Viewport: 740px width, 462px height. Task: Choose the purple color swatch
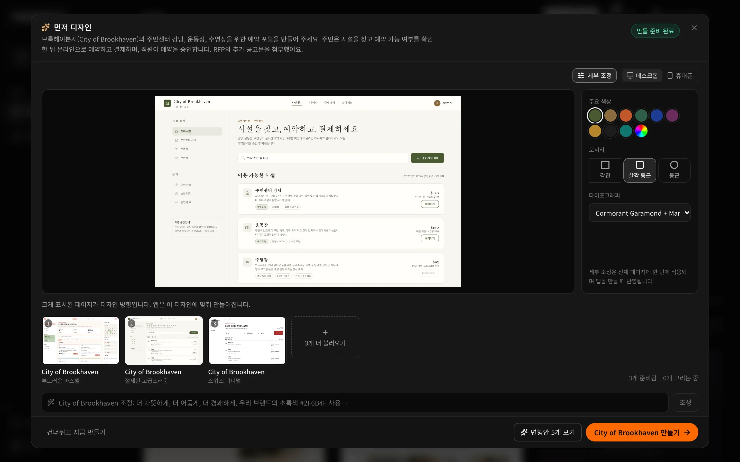point(672,115)
